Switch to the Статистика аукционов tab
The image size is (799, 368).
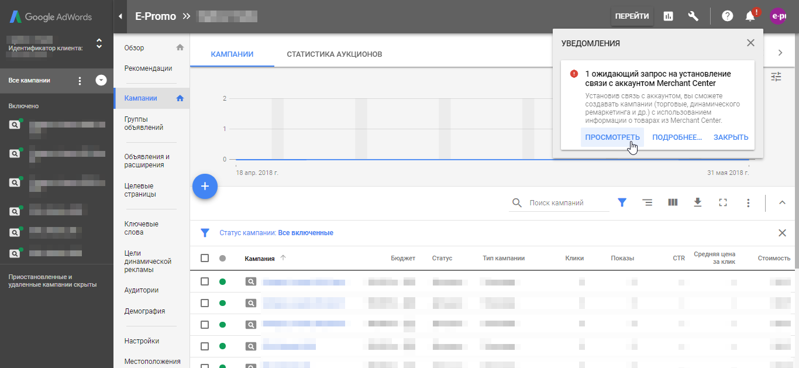click(334, 54)
